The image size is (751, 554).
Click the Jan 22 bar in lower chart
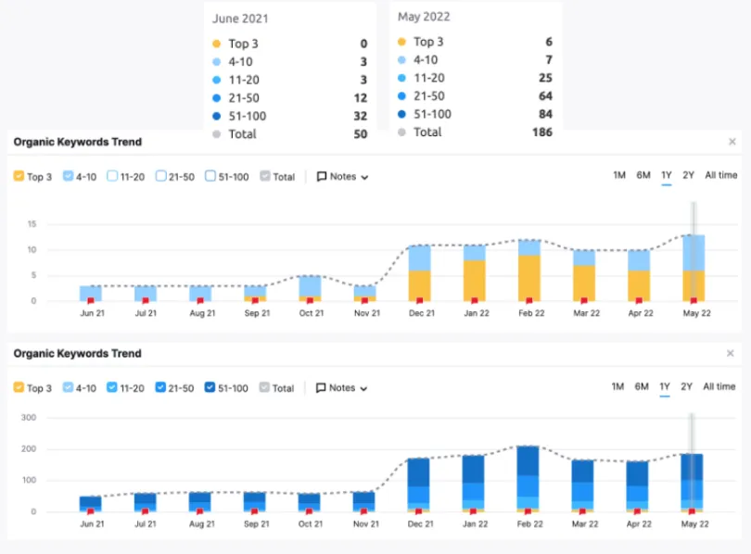[x=473, y=485]
